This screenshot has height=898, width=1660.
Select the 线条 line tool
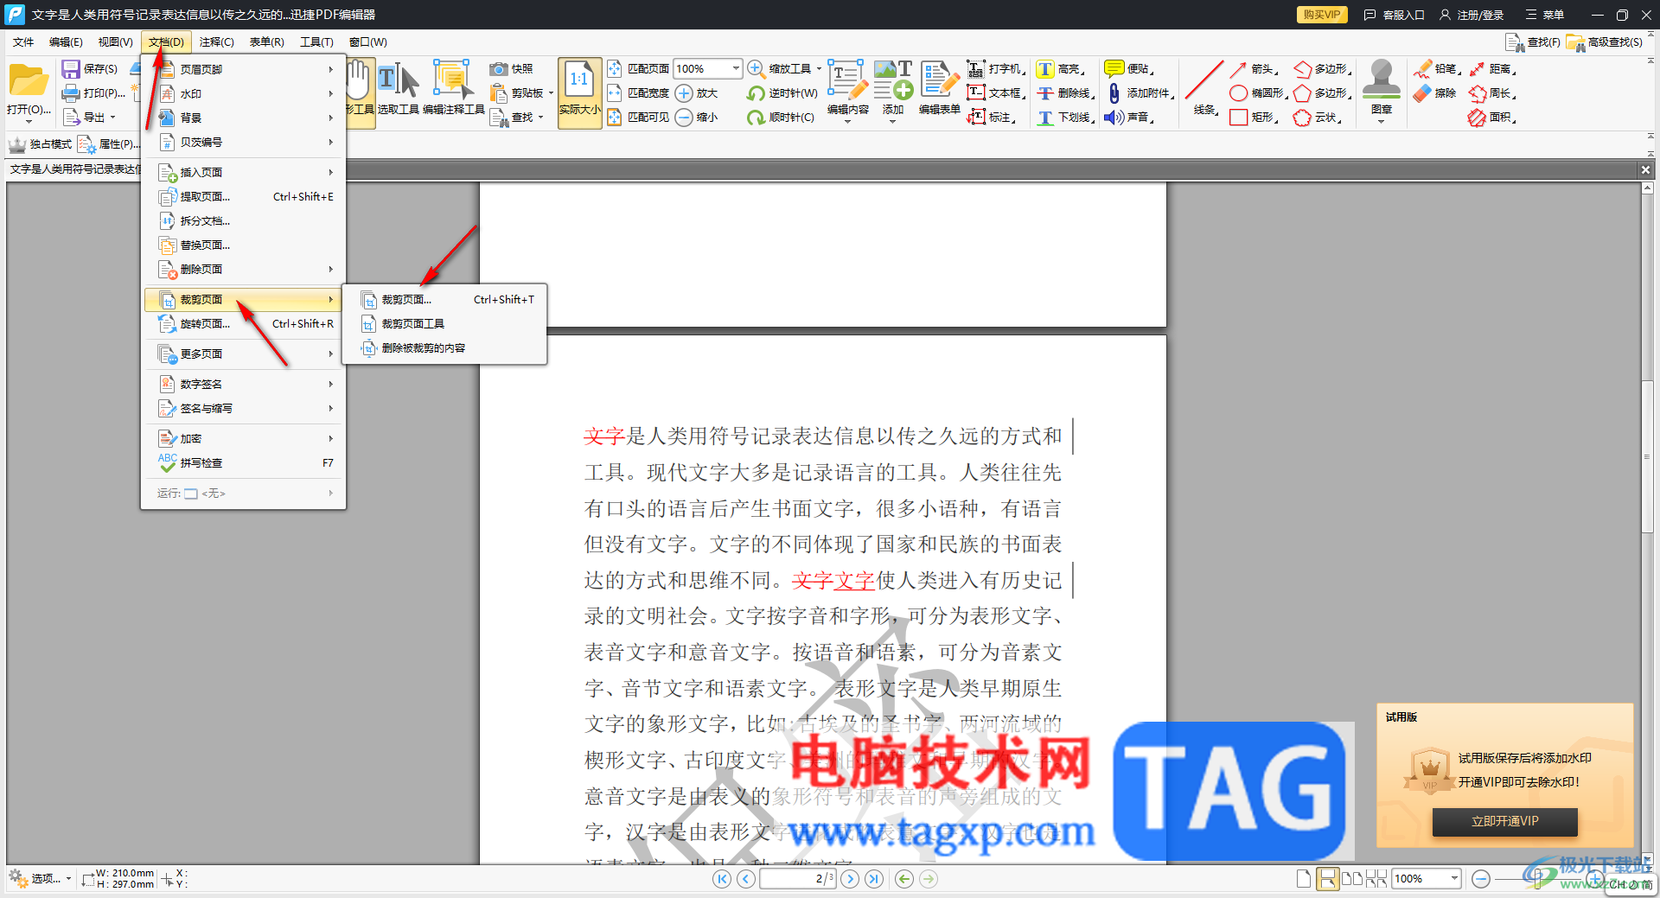click(x=1204, y=88)
